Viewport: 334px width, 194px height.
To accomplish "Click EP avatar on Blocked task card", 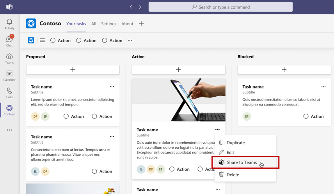I will coord(247,116).
